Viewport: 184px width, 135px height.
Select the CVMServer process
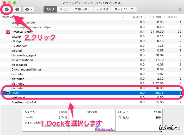(91, 46)
